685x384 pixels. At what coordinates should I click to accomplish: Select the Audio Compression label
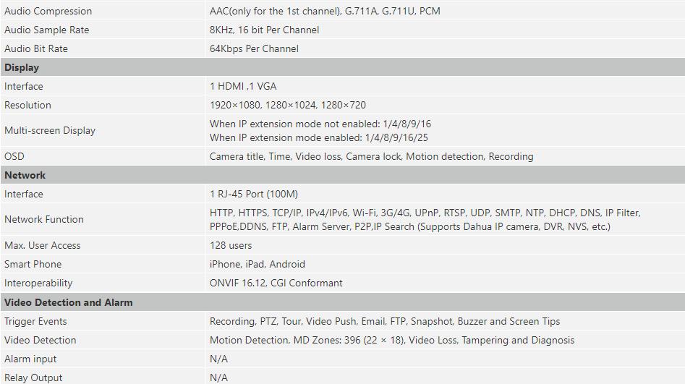coord(48,11)
